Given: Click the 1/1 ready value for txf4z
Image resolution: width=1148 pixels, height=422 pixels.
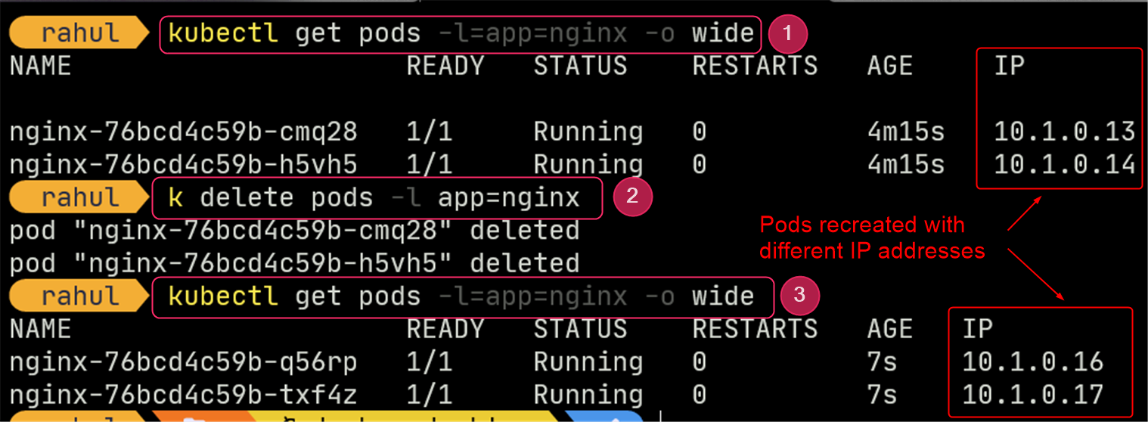Looking at the screenshot, I should (430, 395).
